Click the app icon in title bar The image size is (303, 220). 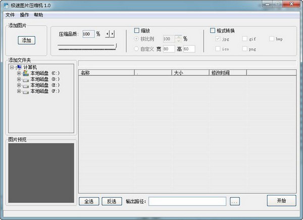(5, 5)
